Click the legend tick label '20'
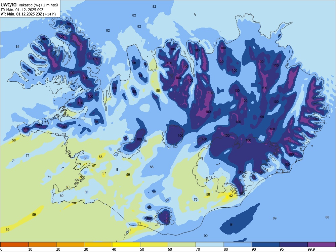This screenshot has height=252, width=336. point(58,249)
